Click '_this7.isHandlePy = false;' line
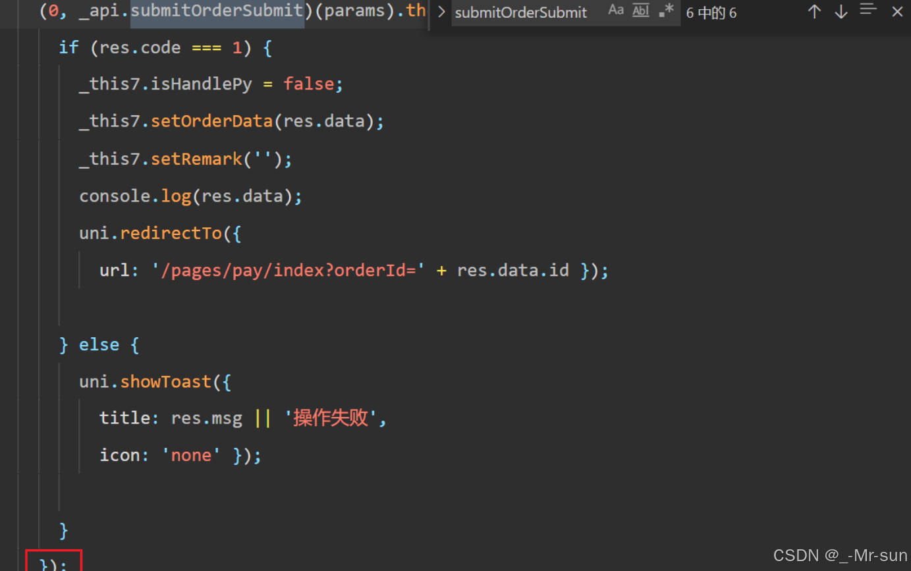Image resolution: width=911 pixels, height=571 pixels. pyautogui.click(x=211, y=84)
